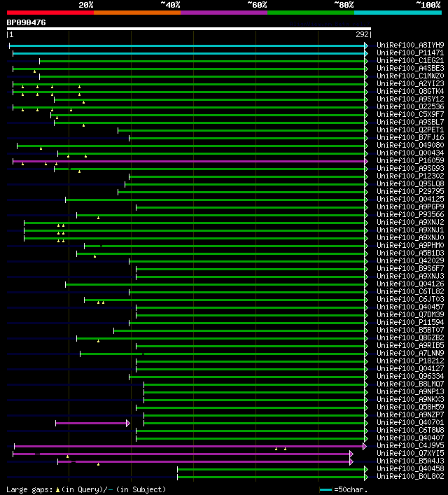Open hit UniRef100_P11471
448x495 pixels.
click(x=410, y=53)
